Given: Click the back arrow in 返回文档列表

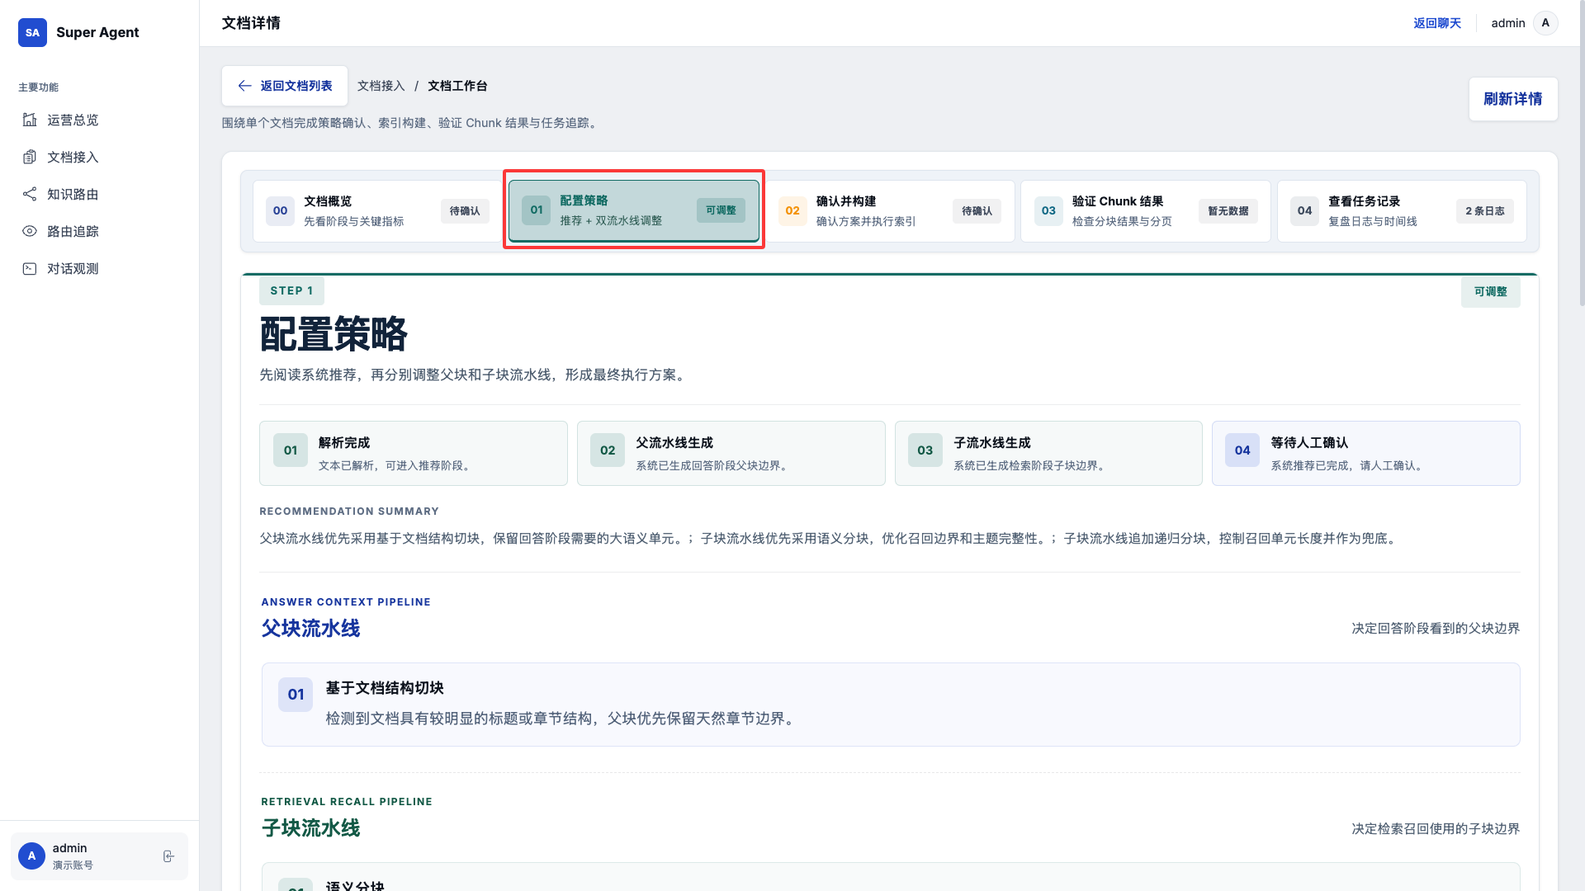Looking at the screenshot, I should pyautogui.click(x=244, y=86).
